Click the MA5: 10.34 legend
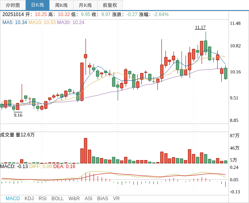Screen dimensions: 249x203 pos(14,22)
